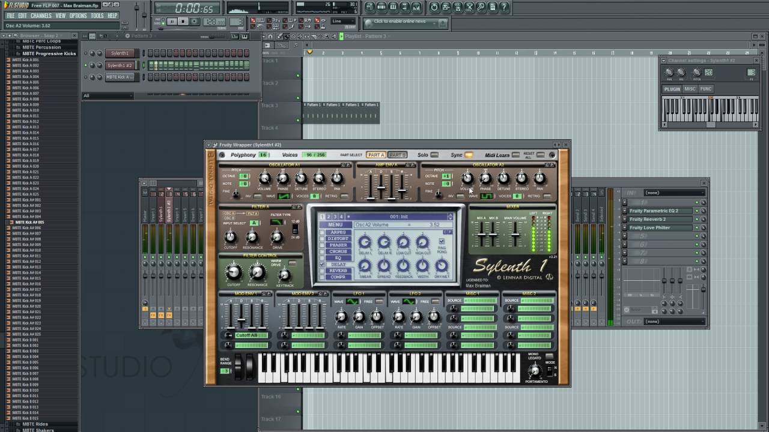Viewport: 769px width, 432px height.
Task: Open the 'Line' snap dropdown
Action: [344, 21]
